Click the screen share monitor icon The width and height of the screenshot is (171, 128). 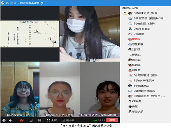click(30, 121)
